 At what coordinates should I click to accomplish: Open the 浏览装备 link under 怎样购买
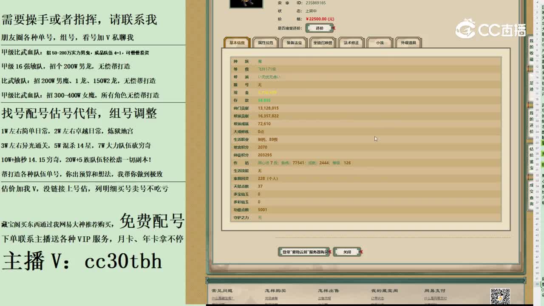click(271, 298)
